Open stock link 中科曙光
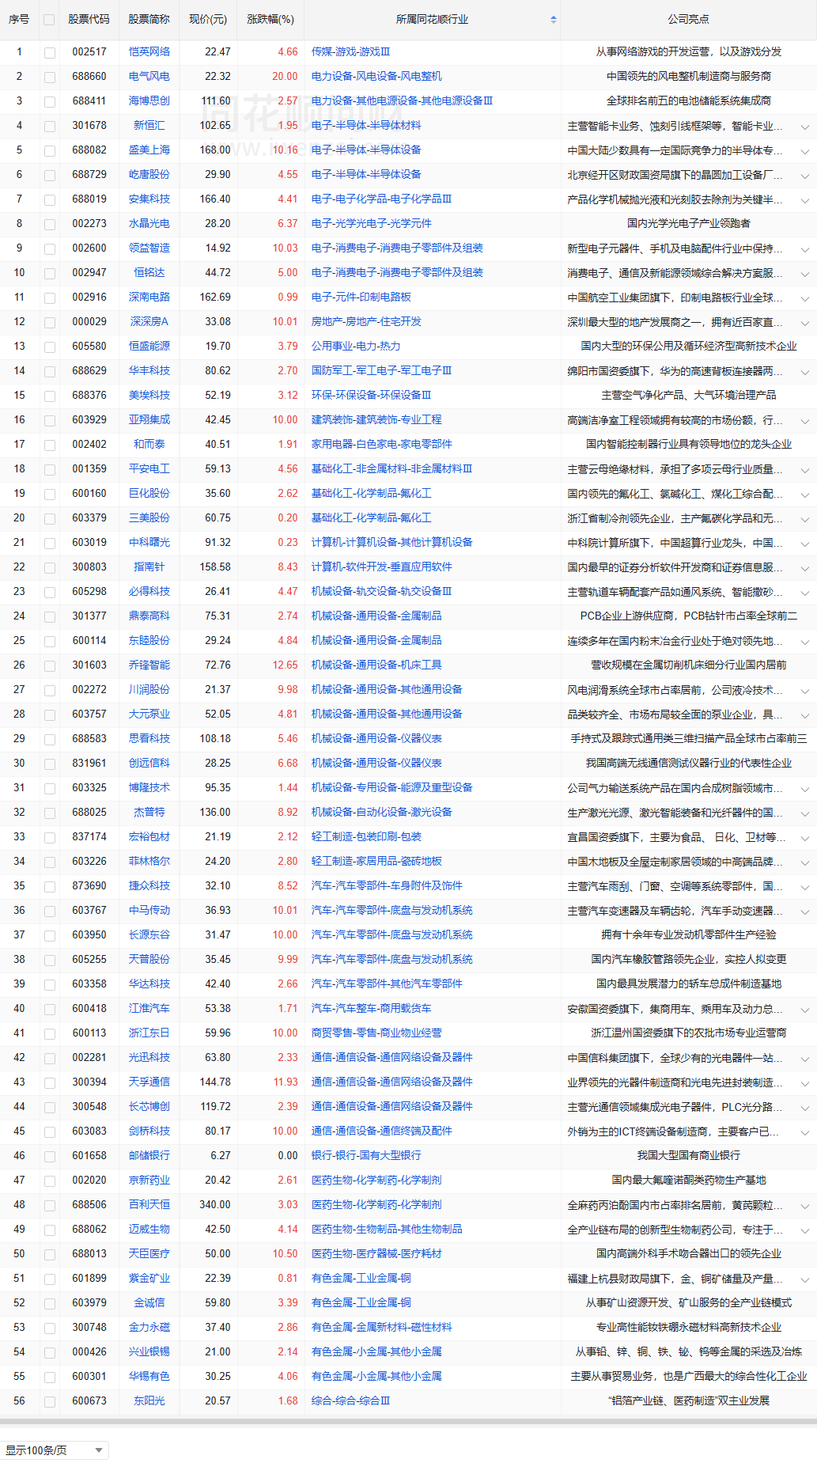Viewport: 817px width, 1463px height. (149, 543)
